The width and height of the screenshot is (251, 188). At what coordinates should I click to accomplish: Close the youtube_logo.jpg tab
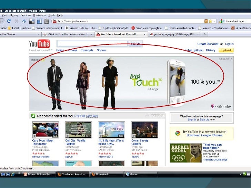pyautogui.click(x=198, y=34)
